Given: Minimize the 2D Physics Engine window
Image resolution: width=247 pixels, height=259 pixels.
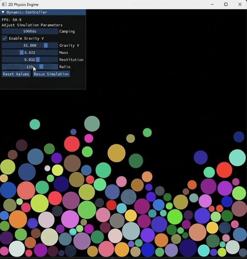Looking at the screenshot, I should tap(212, 5).
